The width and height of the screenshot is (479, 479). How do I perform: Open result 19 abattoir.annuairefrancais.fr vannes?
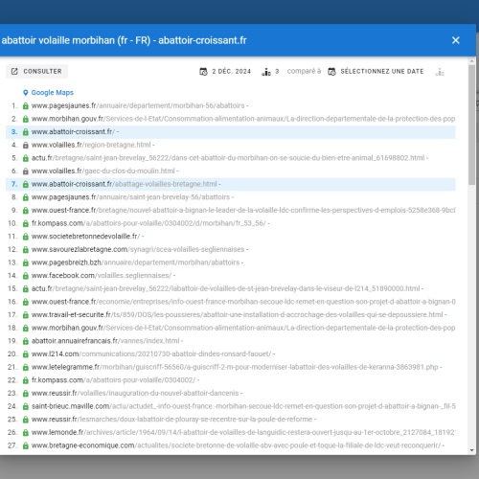coord(105,341)
